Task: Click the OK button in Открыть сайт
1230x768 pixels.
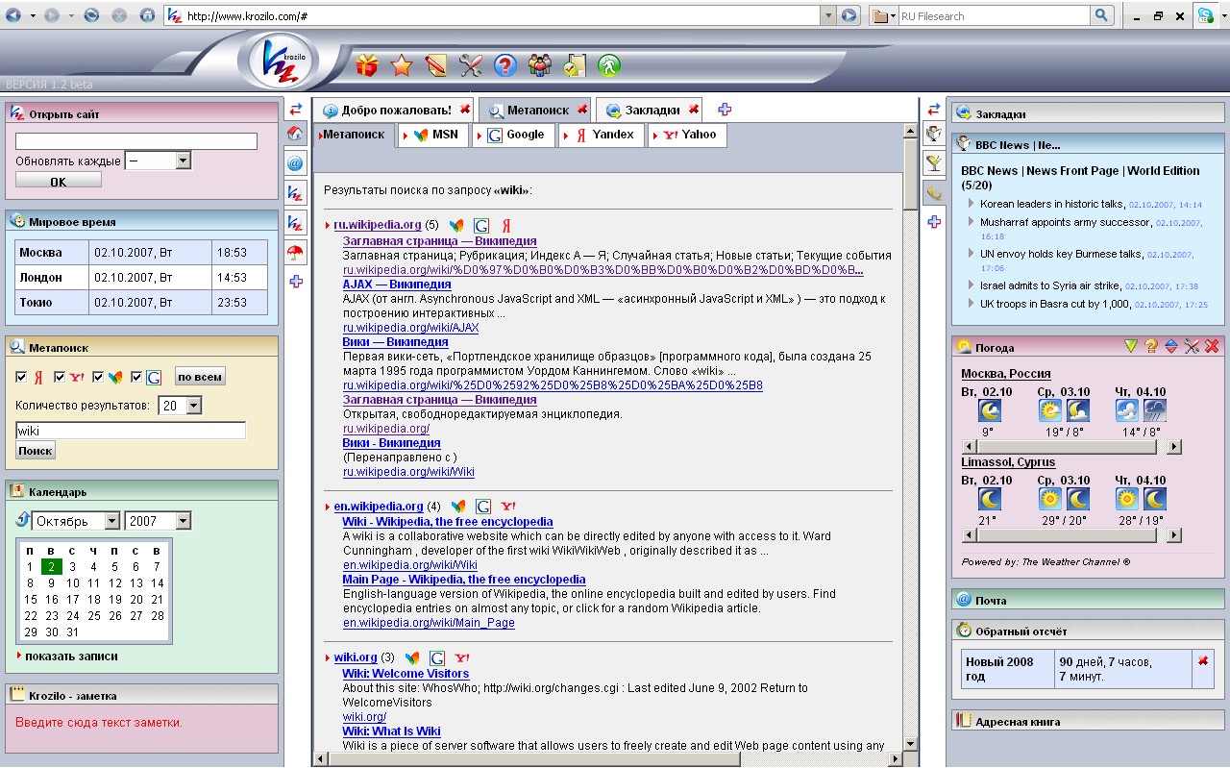Action: click(x=59, y=181)
